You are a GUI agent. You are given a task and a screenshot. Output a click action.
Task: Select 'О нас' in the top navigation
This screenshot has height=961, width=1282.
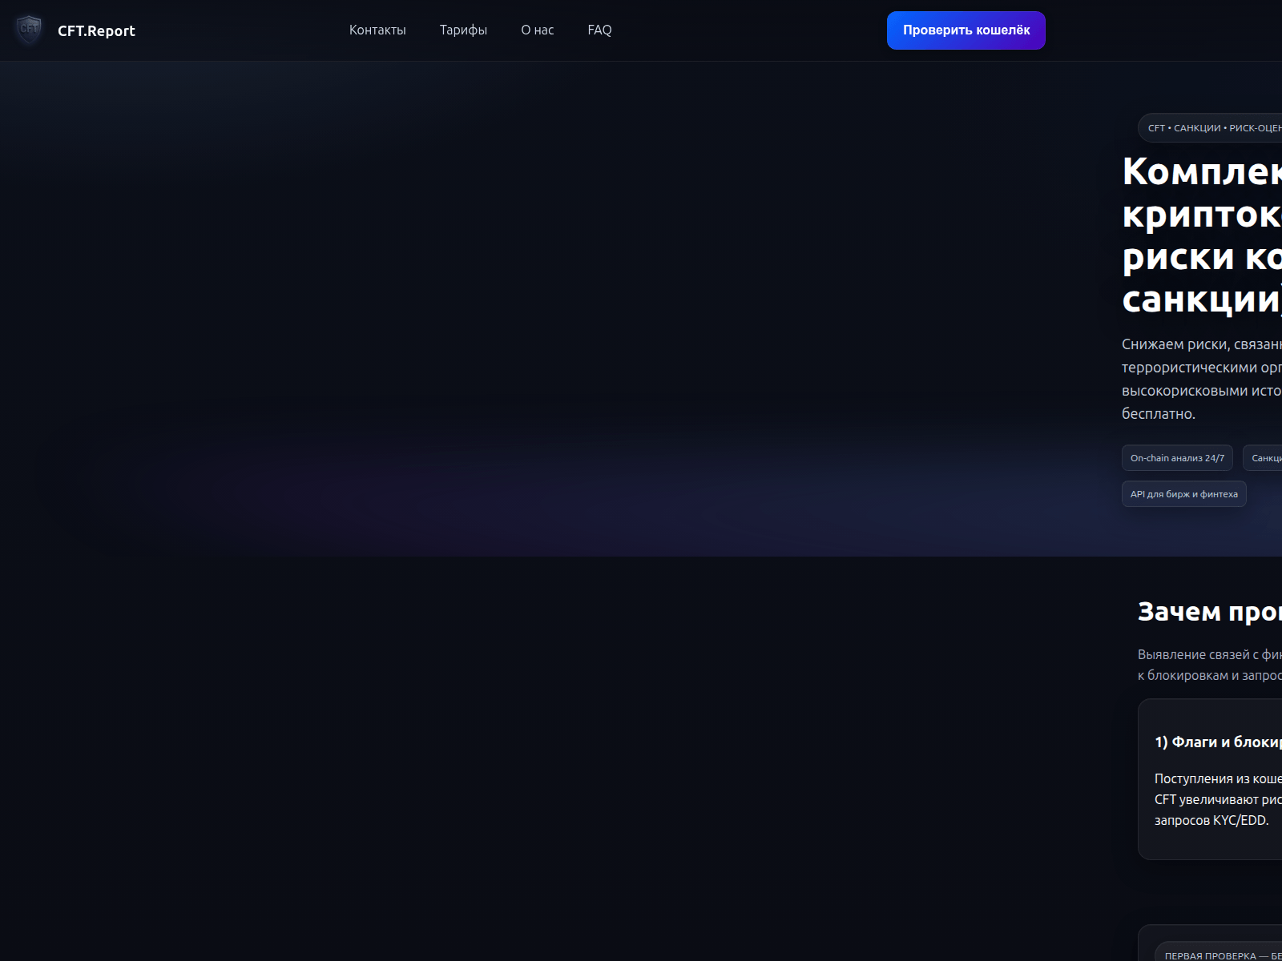pyautogui.click(x=537, y=30)
